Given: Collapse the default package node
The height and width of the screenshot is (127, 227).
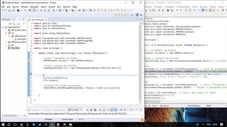Looking at the screenshot, I should pos(9,36).
